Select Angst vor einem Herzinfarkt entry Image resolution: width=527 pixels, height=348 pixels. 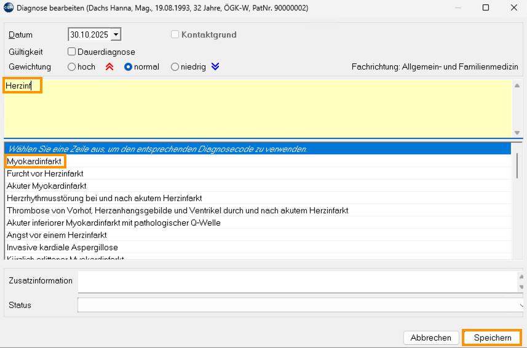(x=57, y=235)
